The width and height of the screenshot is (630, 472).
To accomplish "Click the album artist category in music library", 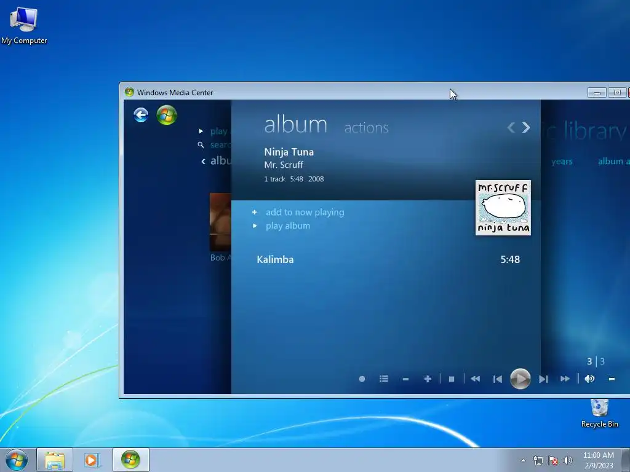I will (x=613, y=162).
